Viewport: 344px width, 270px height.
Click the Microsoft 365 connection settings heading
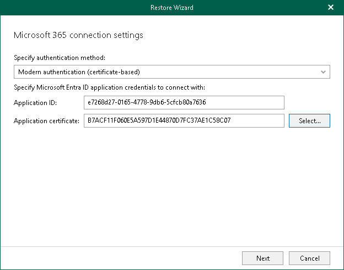pos(78,35)
